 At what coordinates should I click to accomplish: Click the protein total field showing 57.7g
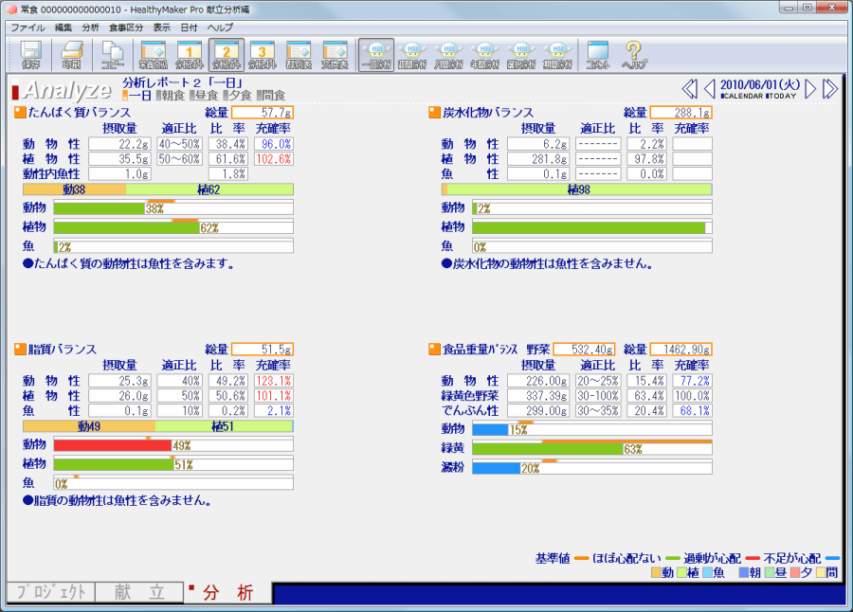[263, 113]
